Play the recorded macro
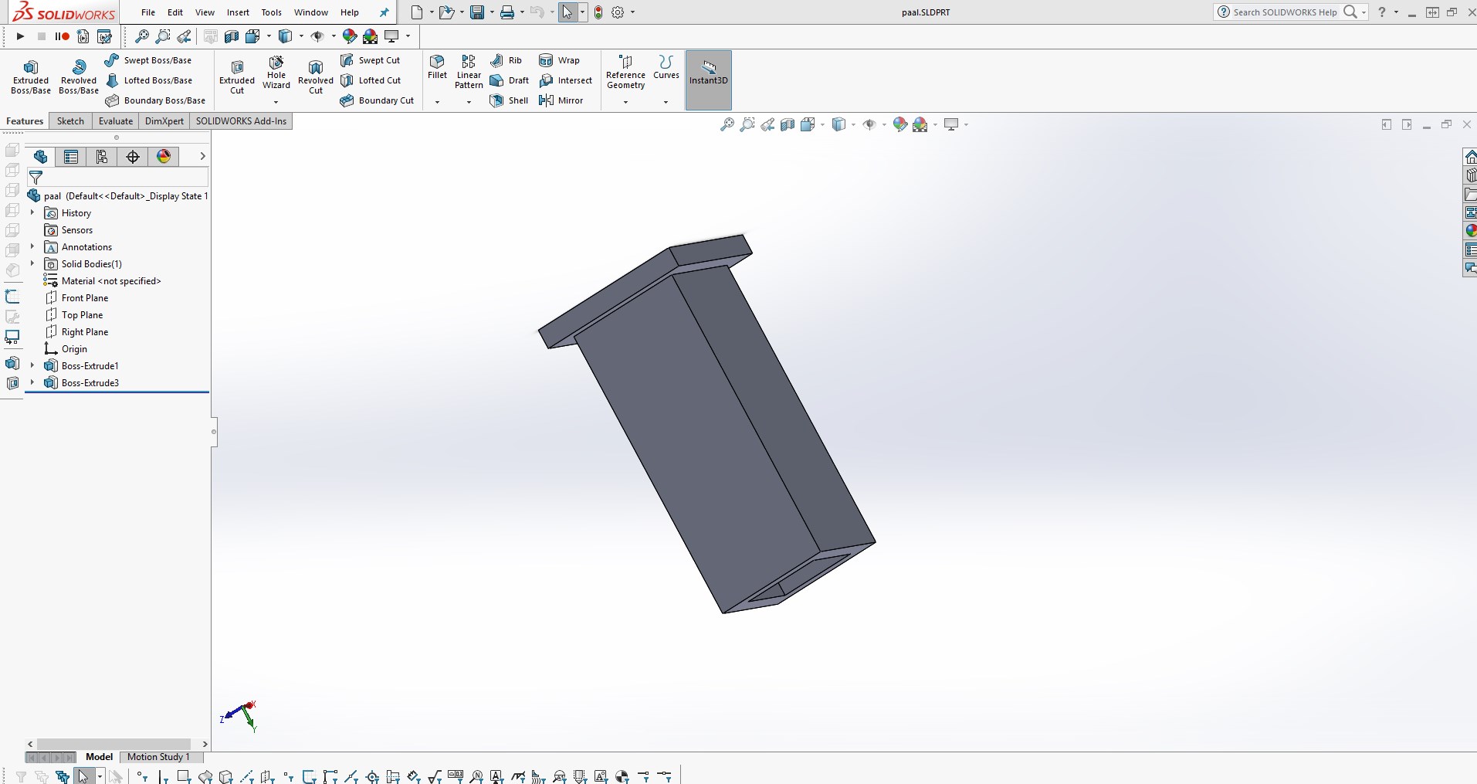 [20, 36]
